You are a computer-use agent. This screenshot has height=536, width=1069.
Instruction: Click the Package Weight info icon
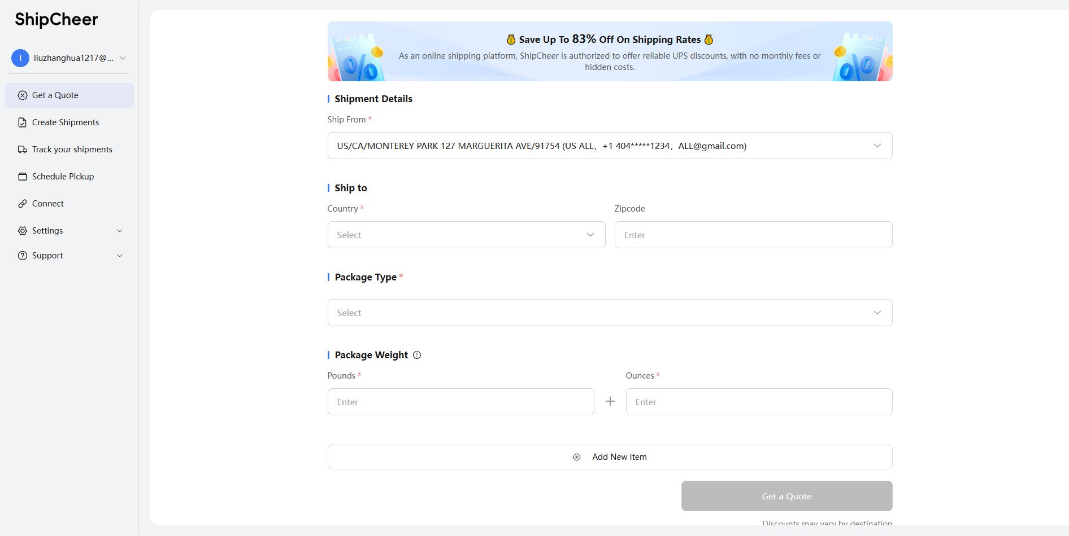click(417, 355)
